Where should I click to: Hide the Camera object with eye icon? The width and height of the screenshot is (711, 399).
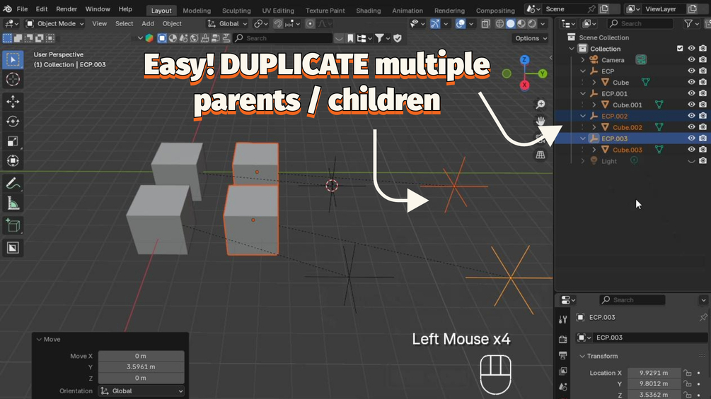point(691,60)
